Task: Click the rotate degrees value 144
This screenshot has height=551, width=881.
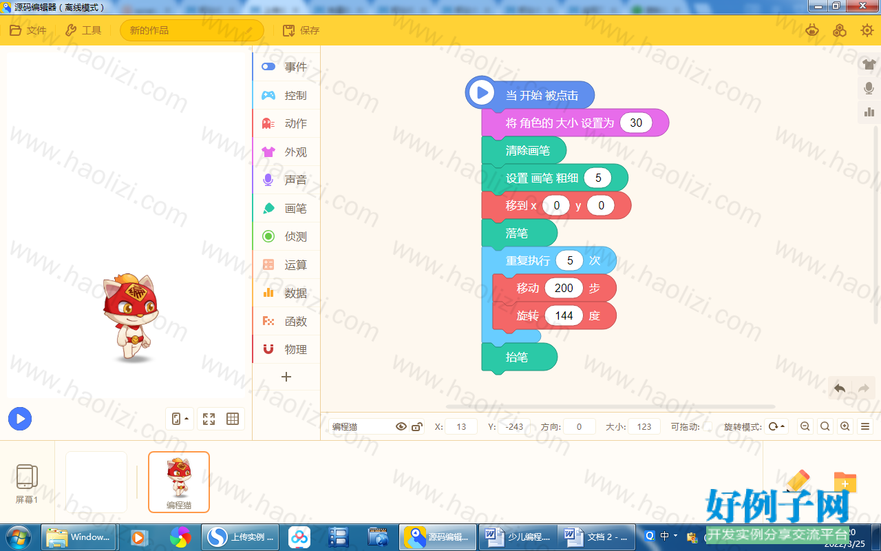Action: click(x=564, y=315)
